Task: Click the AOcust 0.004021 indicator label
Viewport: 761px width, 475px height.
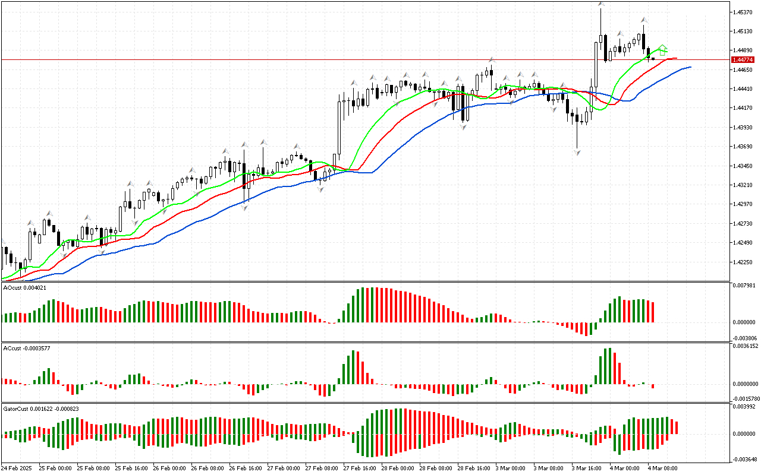Action: point(25,287)
